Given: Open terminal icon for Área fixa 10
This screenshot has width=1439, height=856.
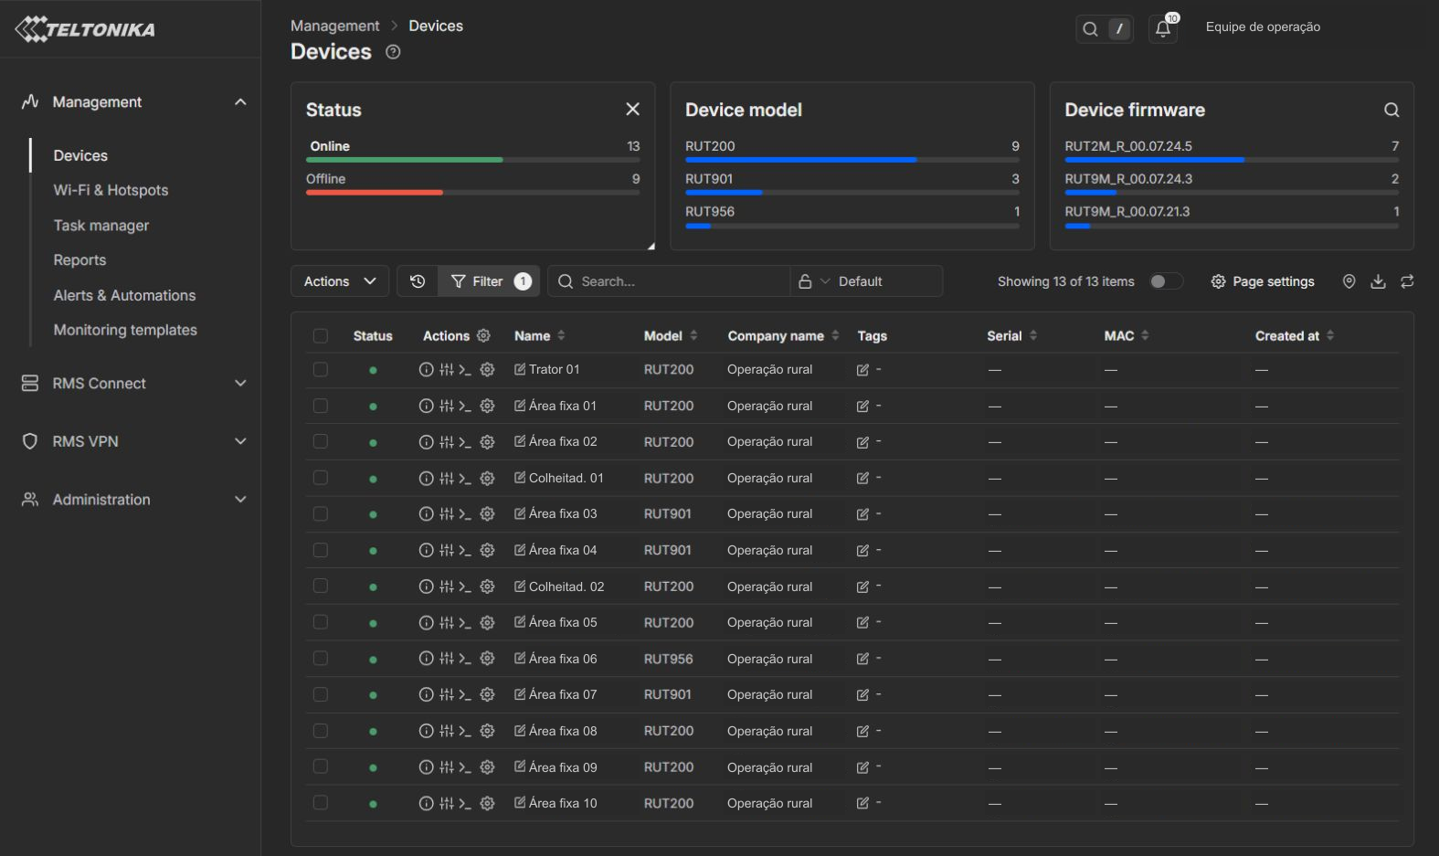Looking at the screenshot, I should click(465, 804).
